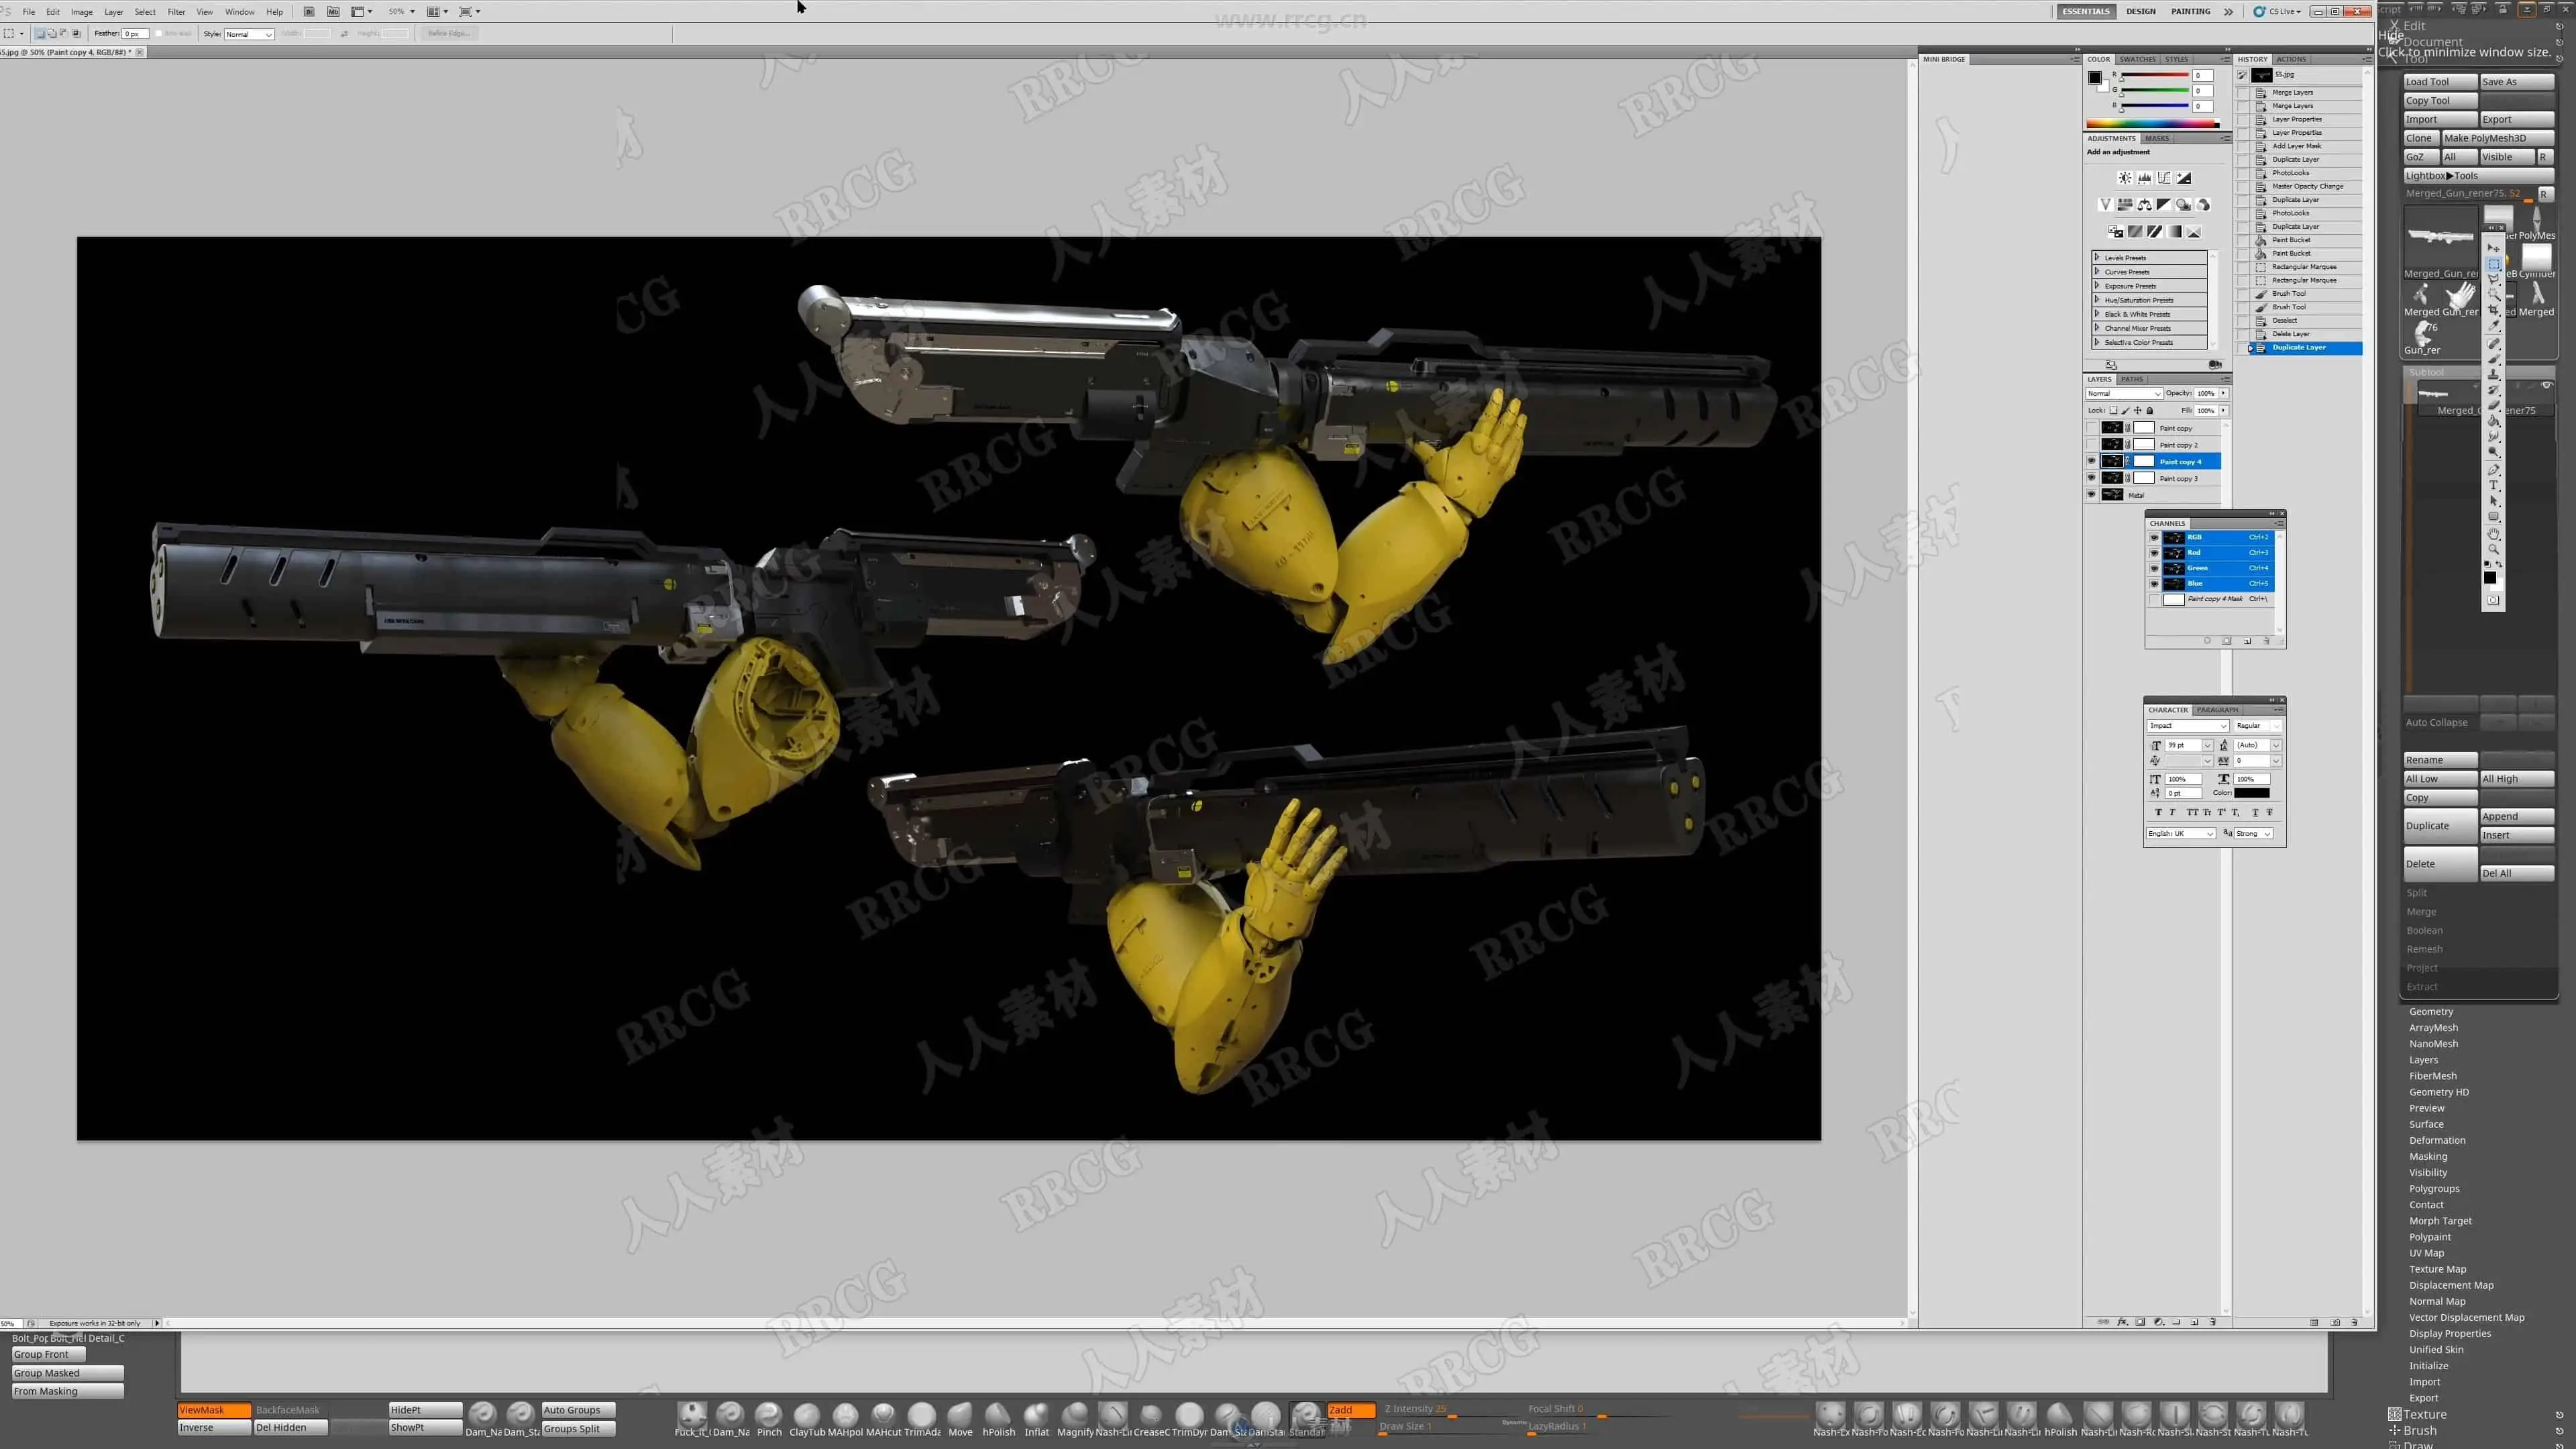Expand the Levels Presets list
This screenshot has height=1449, width=2576.
point(2097,257)
